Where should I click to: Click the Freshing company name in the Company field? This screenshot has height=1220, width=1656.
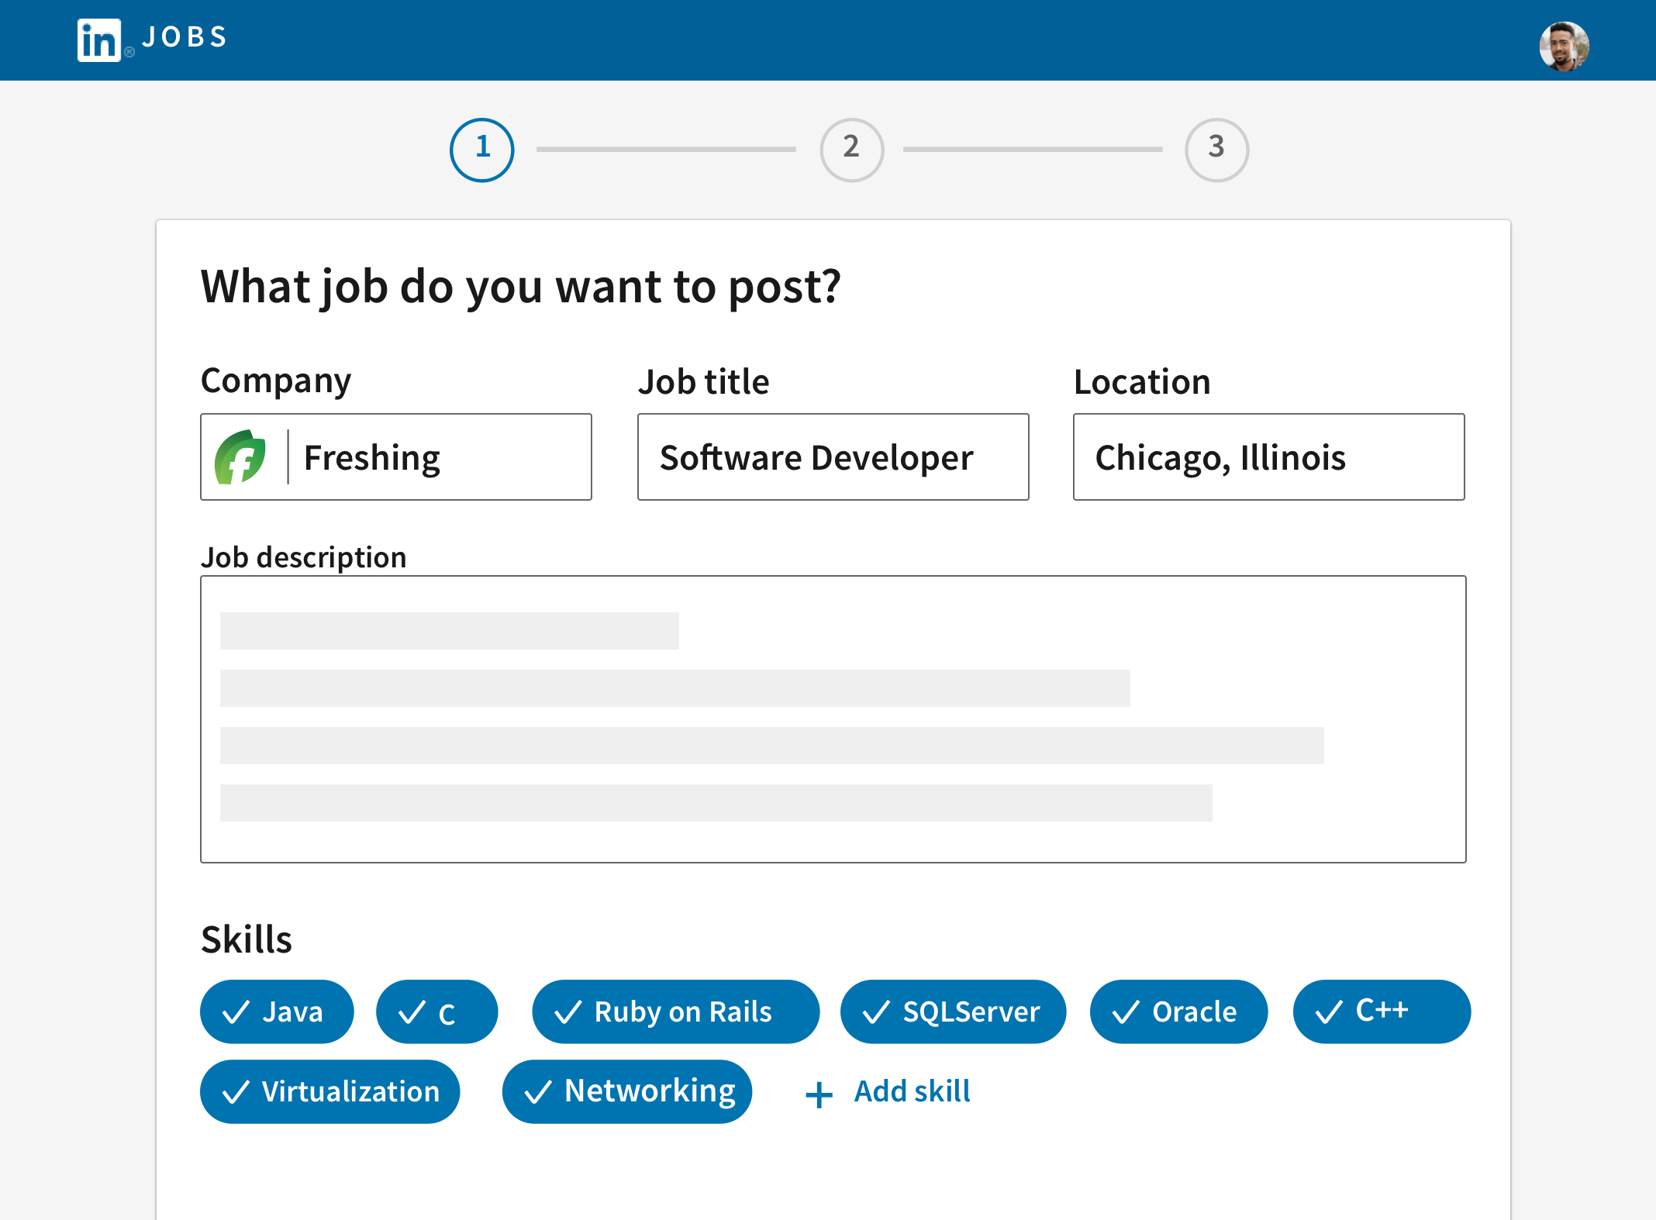tap(372, 457)
